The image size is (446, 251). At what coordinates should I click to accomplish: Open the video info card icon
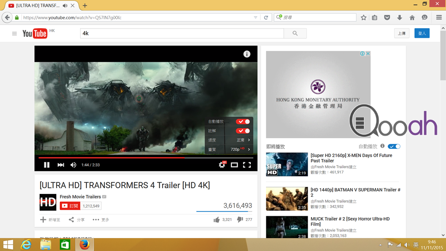click(x=247, y=54)
